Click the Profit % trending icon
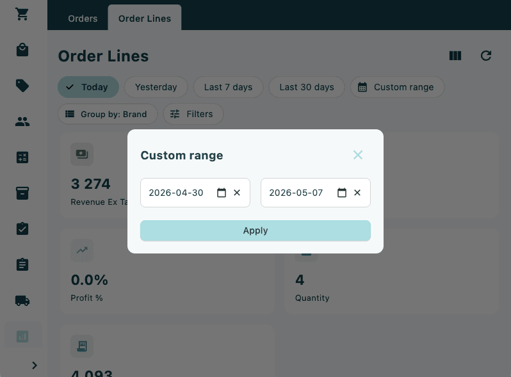 point(82,250)
